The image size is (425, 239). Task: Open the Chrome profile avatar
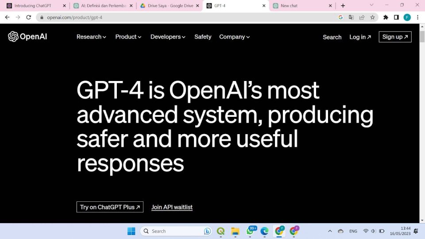[x=407, y=17]
